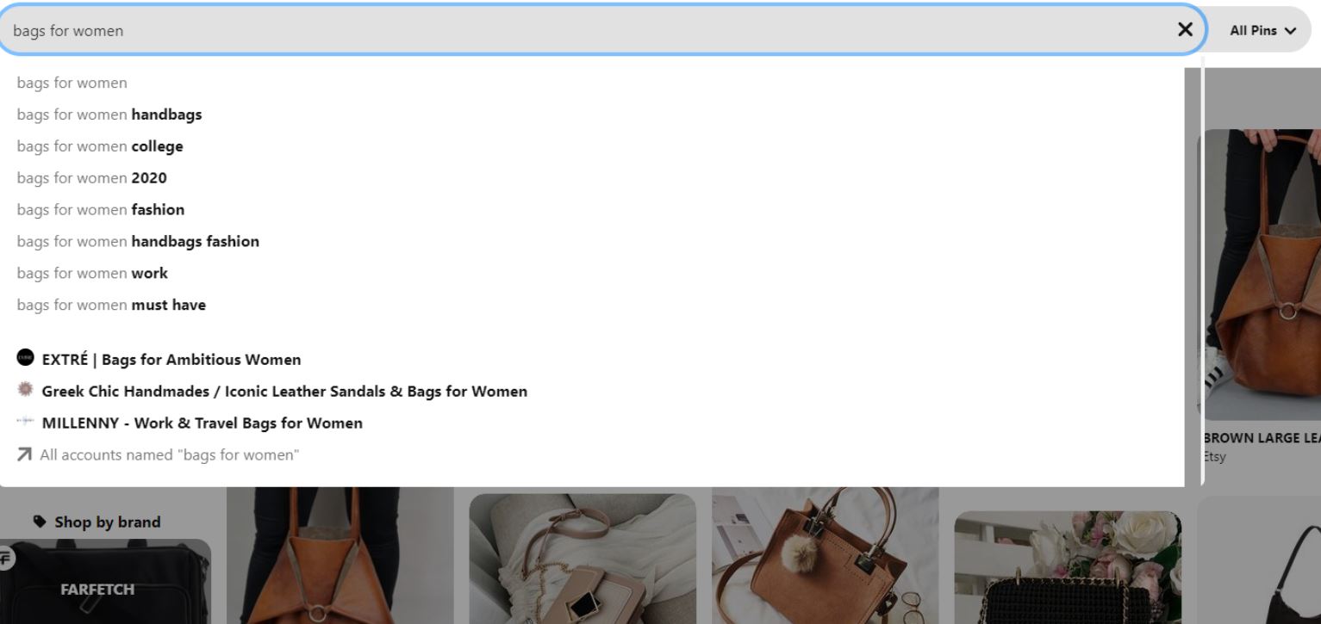Open the brown leather tote pin from Etsy
Viewport: 1321px width, 624px height.
[1259, 275]
